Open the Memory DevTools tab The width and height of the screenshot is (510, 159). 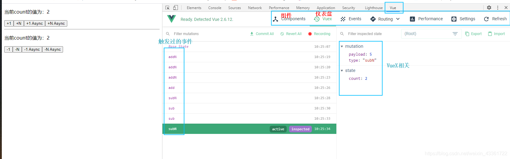coord(303,8)
